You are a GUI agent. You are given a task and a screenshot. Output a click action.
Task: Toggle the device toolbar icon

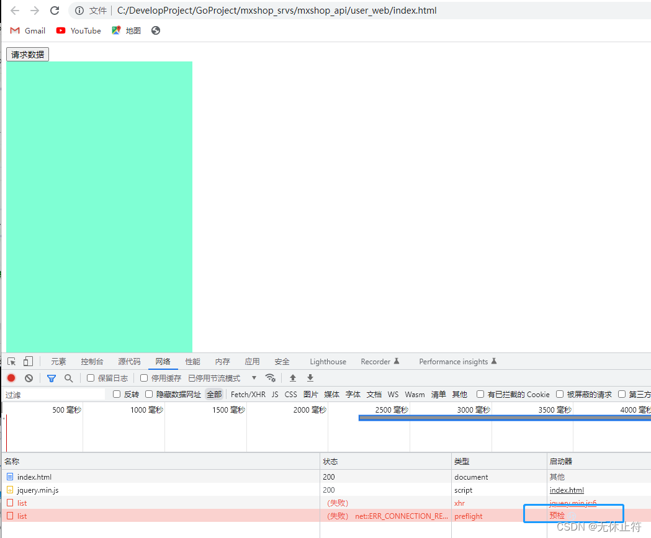28,361
